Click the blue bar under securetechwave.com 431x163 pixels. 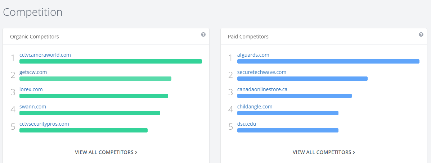302,79
